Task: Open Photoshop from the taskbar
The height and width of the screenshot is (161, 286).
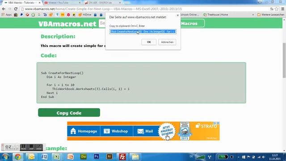Action: (97, 157)
